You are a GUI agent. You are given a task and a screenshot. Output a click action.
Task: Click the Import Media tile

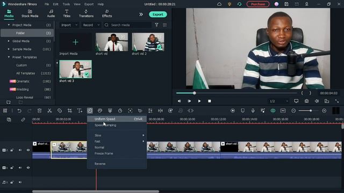75,44
